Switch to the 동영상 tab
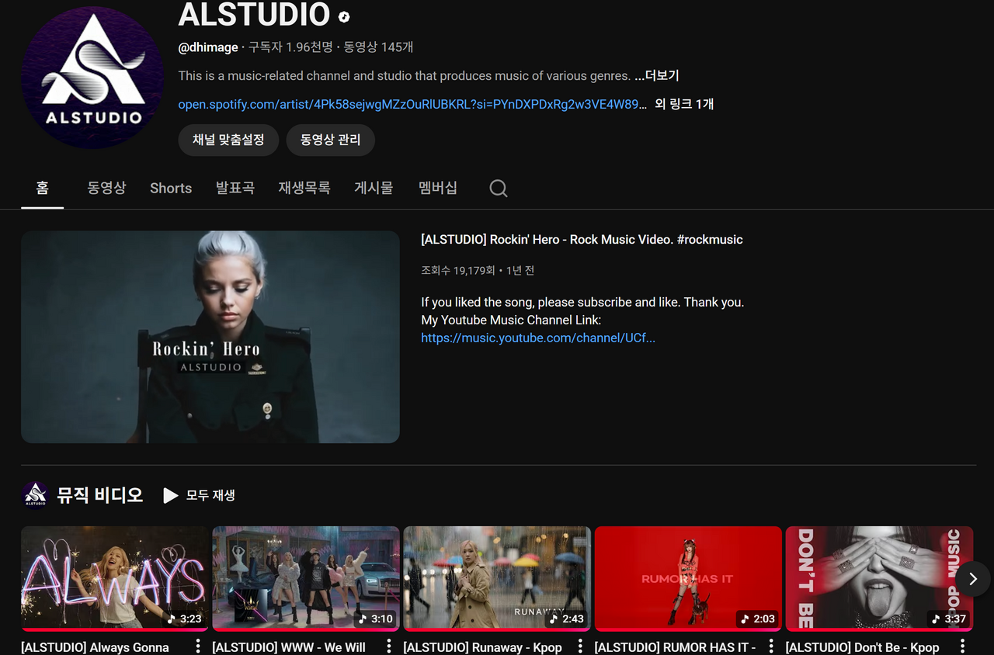This screenshot has width=994, height=655. coord(106,188)
